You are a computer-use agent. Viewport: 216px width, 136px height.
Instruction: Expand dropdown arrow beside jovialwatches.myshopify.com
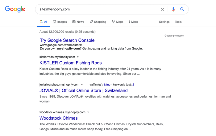[82, 85]
